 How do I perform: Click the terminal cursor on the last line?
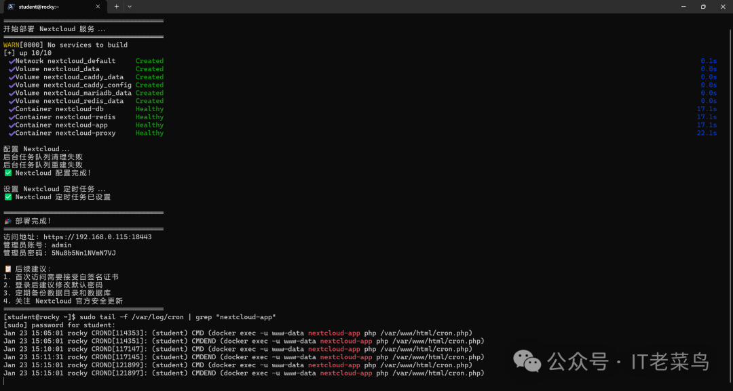click(4, 381)
